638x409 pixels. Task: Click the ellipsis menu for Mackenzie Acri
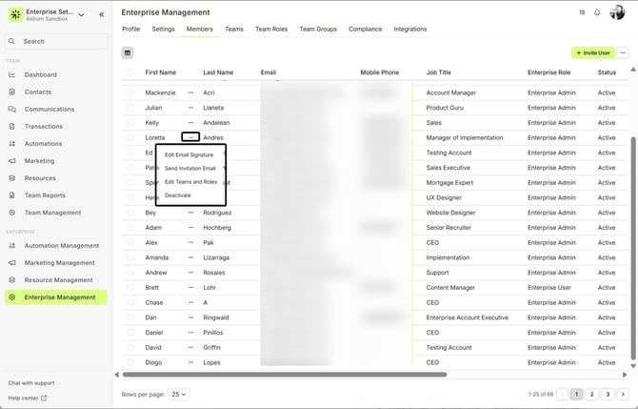(190, 92)
